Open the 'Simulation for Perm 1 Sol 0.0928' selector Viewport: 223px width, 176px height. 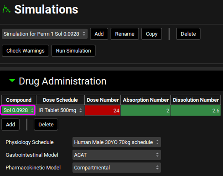(x=45, y=34)
